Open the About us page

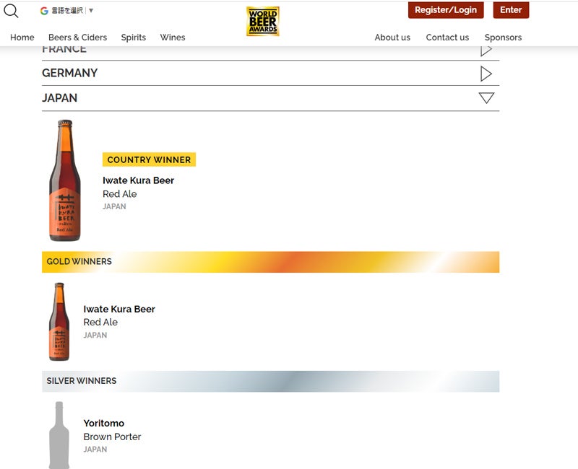(x=392, y=38)
